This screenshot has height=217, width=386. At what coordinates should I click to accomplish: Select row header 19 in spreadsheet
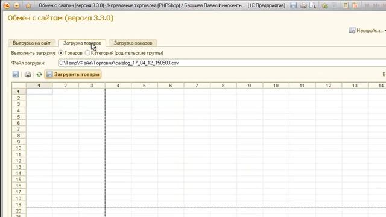point(19,204)
